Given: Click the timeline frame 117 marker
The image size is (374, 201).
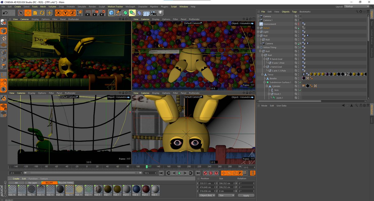Looking at the screenshot, I should (146, 167).
